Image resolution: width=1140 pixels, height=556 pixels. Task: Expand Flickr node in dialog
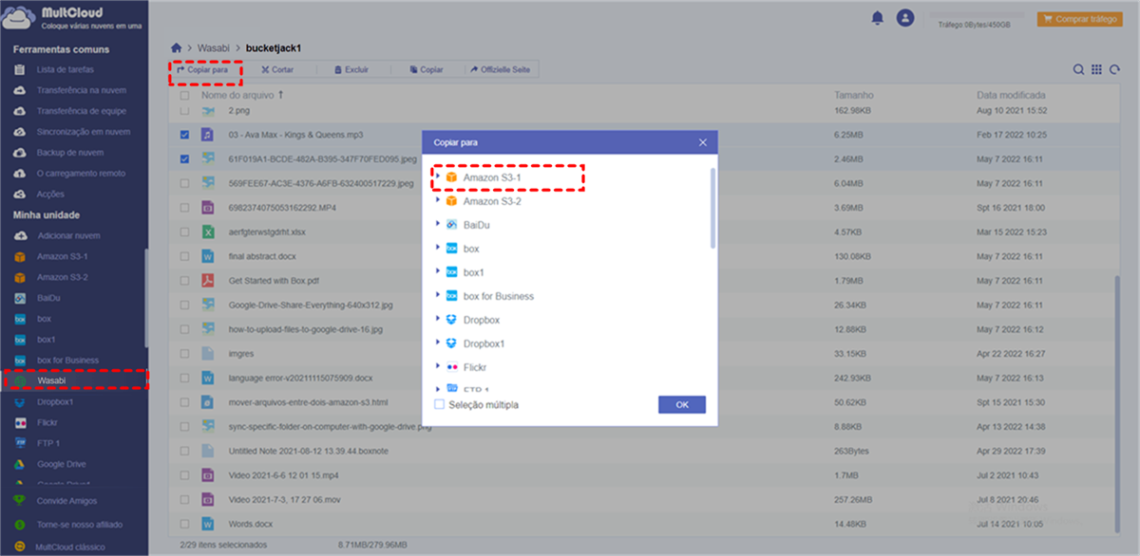[x=438, y=367]
